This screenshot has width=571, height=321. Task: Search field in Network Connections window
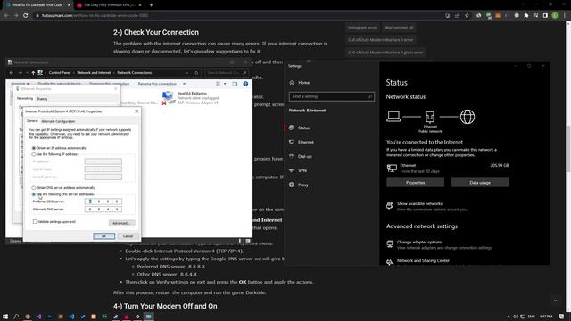pos(227,73)
